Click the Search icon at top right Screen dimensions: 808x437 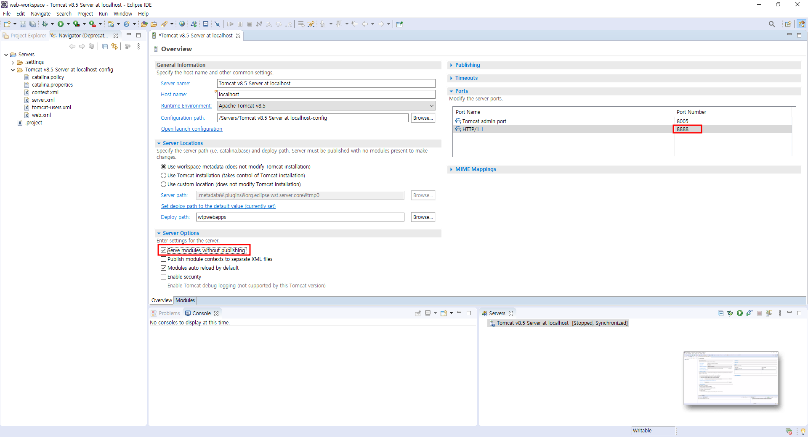771,24
